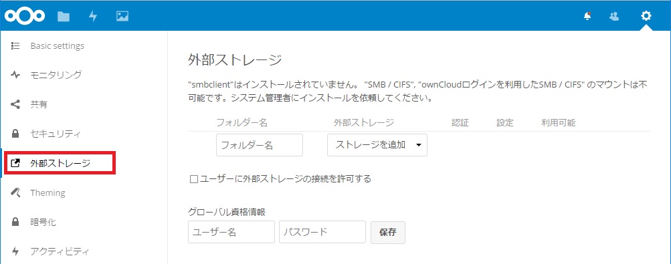
Task: Click the smbclient warning message text
Action: click(417, 92)
